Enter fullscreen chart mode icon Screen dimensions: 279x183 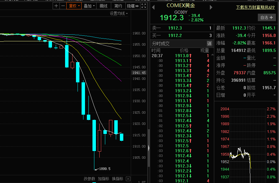click(144, 6)
